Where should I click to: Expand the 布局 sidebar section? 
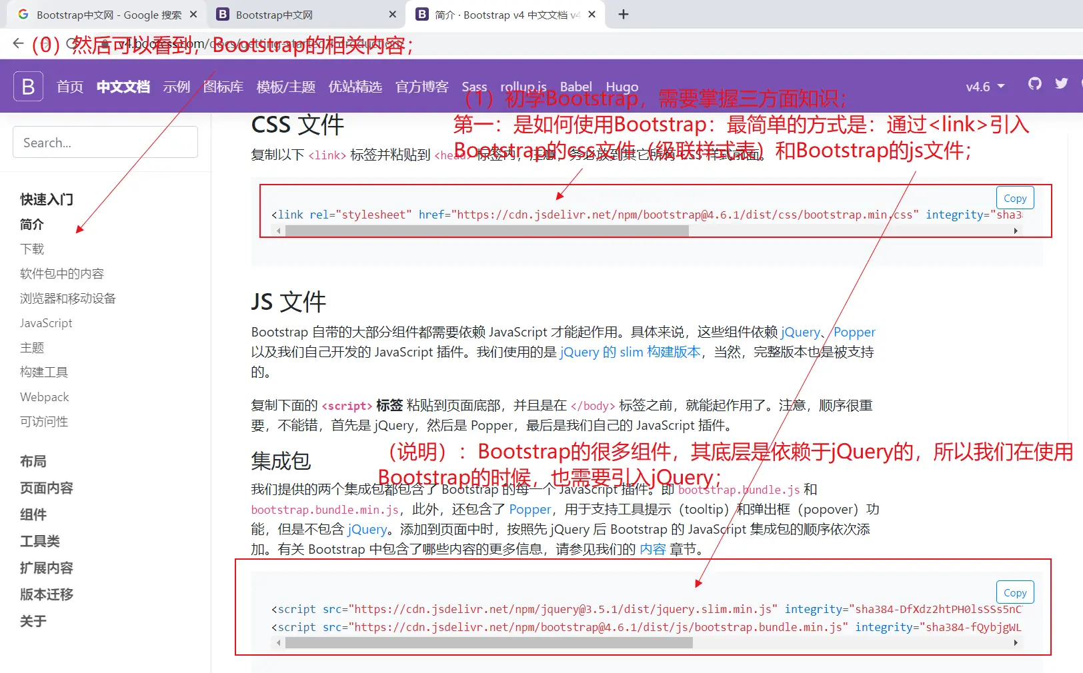pyautogui.click(x=33, y=461)
